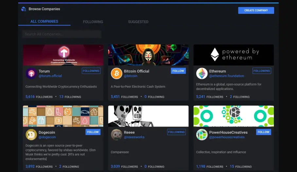Screen dimensions: 297x172
Task: Switch to the All Companies tab
Action: click(x=44, y=21)
